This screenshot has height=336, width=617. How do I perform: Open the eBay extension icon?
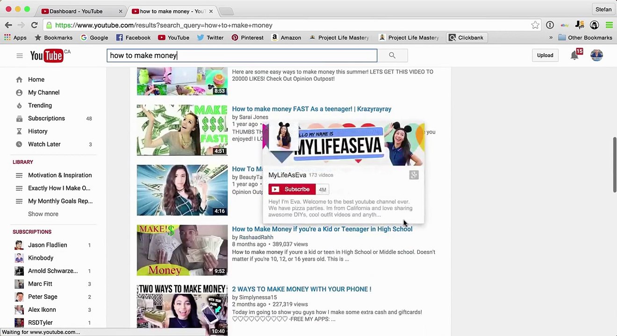coord(565,25)
